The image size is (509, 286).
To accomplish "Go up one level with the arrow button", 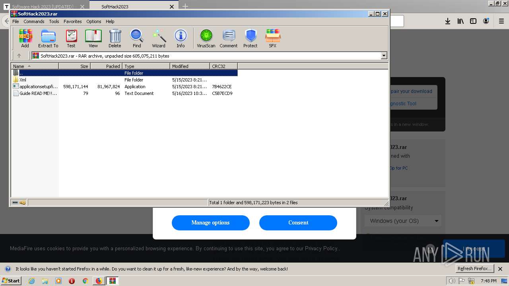I will tap(19, 56).
